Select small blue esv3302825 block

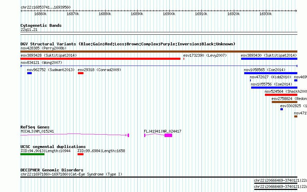pyautogui.click(x=281, y=109)
